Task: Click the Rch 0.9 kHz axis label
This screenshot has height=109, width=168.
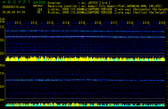Action: click(x=2, y=86)
